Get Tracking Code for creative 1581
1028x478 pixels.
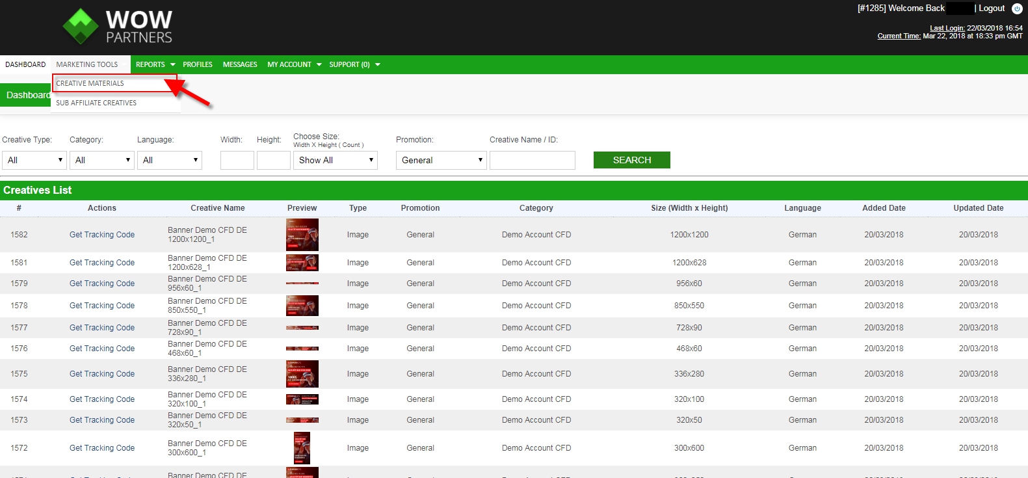pos(102,263)
